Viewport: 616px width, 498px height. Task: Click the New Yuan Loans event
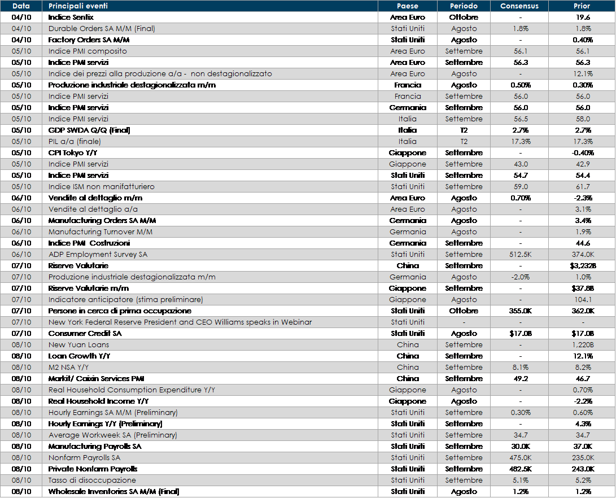pos(78,345)
